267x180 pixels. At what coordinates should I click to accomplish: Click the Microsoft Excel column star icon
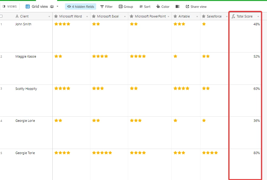94,16
